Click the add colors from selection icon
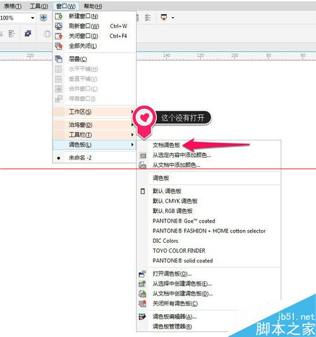316x337 pixels. click(143, 156)
